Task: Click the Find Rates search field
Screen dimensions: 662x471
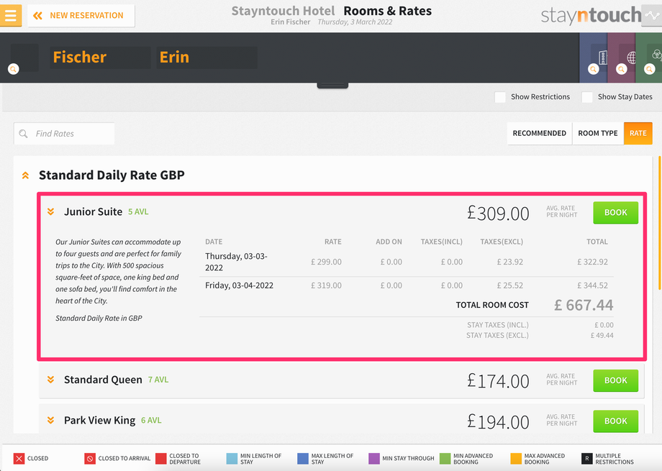Action: [x=64, y=134]
